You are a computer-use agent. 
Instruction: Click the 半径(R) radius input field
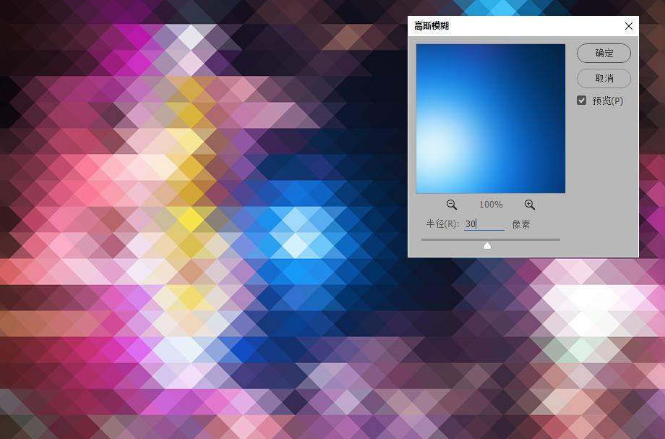click(484, 224)
